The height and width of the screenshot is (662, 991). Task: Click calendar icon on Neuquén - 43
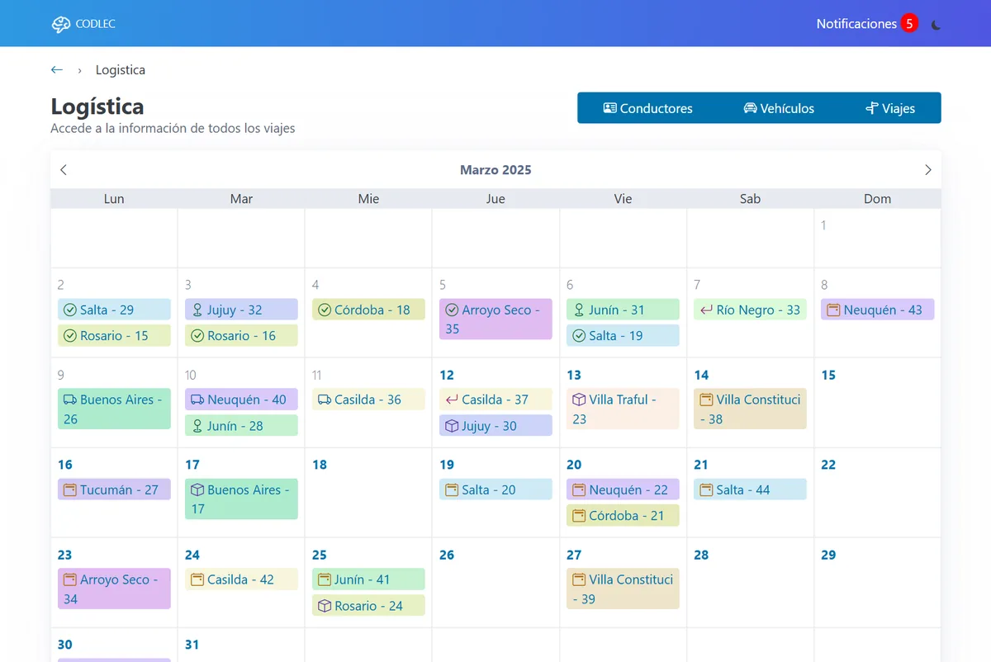[x=833, y=310]
